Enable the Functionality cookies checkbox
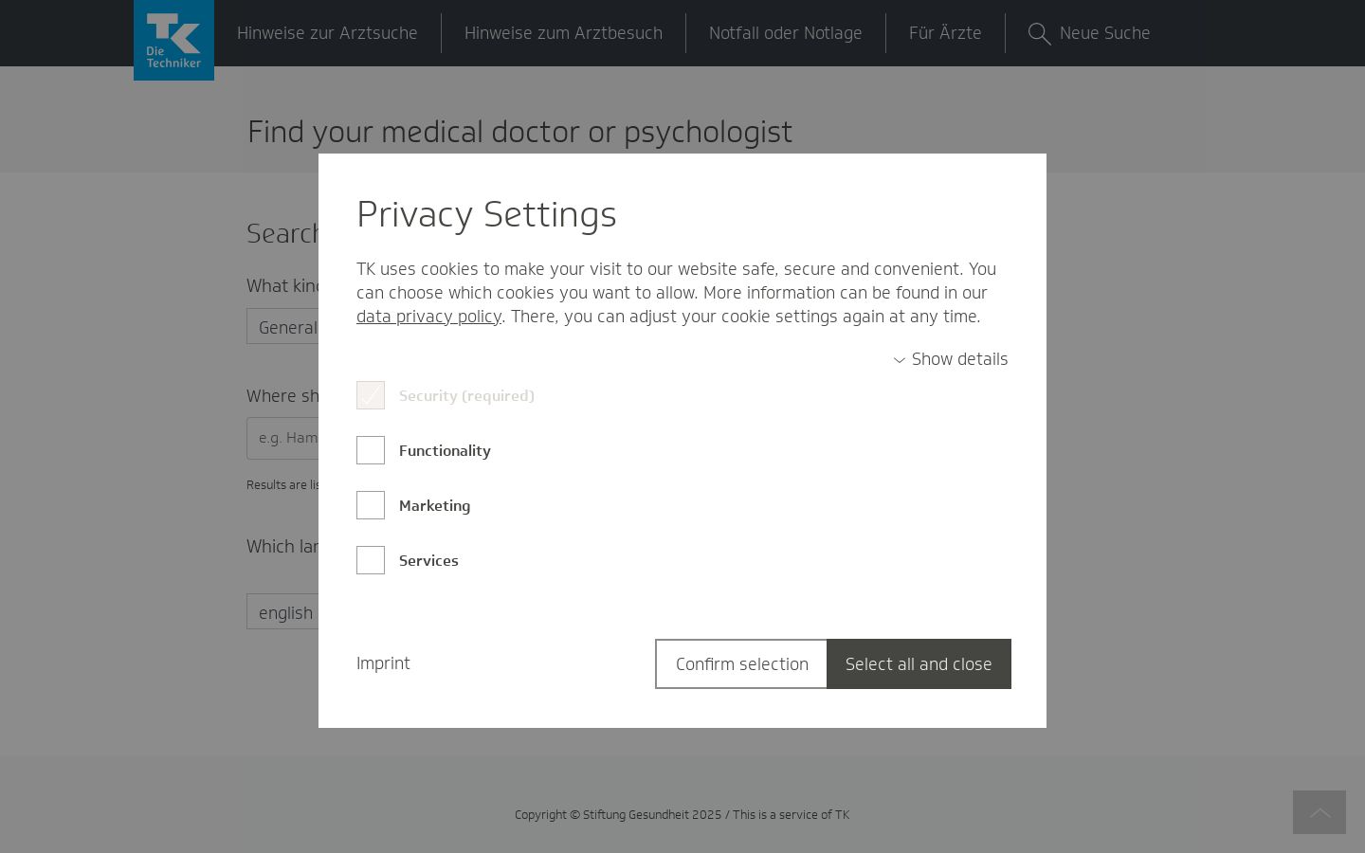 (x=371, y=450)
